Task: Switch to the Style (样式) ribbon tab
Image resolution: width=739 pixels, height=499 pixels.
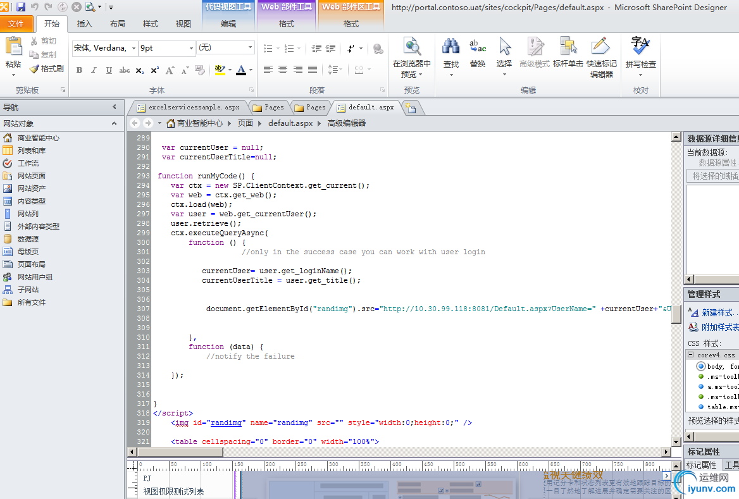Action: point(151,23)
